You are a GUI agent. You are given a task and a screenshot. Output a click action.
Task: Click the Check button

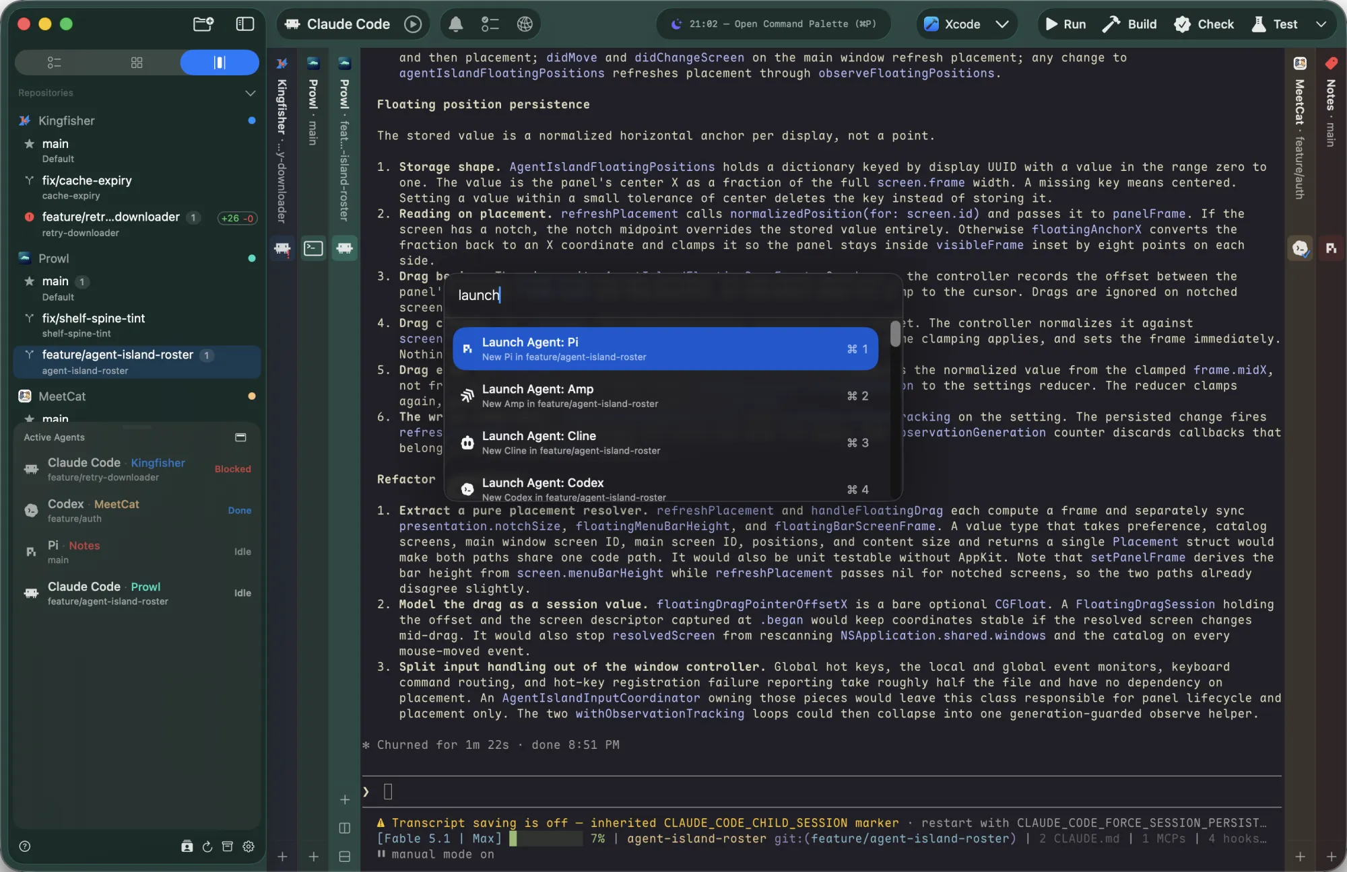click(x=1204, y=24)
